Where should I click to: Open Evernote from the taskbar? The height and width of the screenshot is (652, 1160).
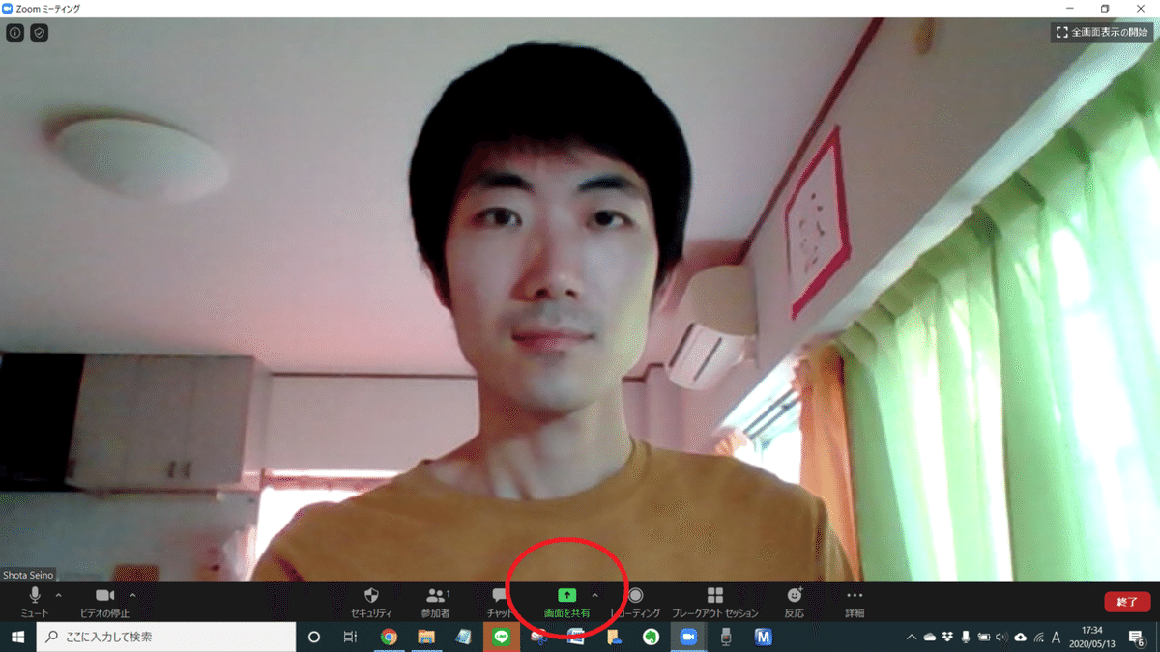click(x=652, y=637)
